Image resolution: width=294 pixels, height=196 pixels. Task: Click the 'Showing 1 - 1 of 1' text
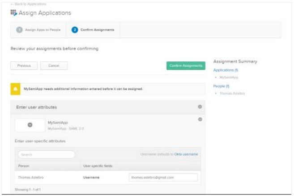(x=28, y=190)
